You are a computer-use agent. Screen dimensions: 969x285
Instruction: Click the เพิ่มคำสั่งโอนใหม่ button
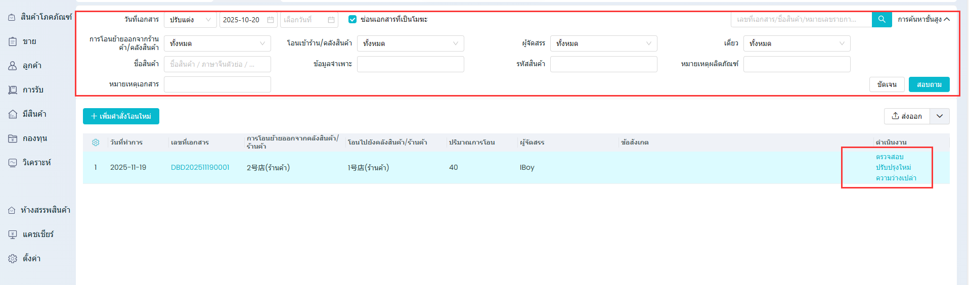[x=121, y=116]
